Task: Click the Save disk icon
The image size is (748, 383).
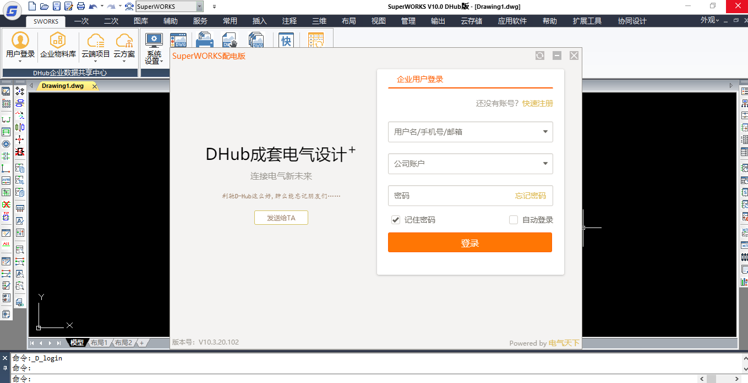Action: pyautogui.click(x=56, y=6)
